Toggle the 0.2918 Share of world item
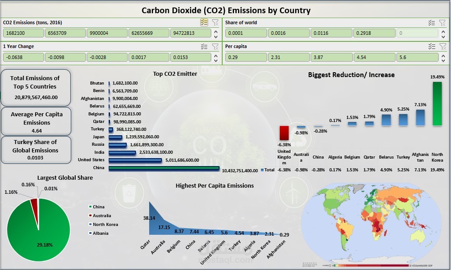 (373, 33)
